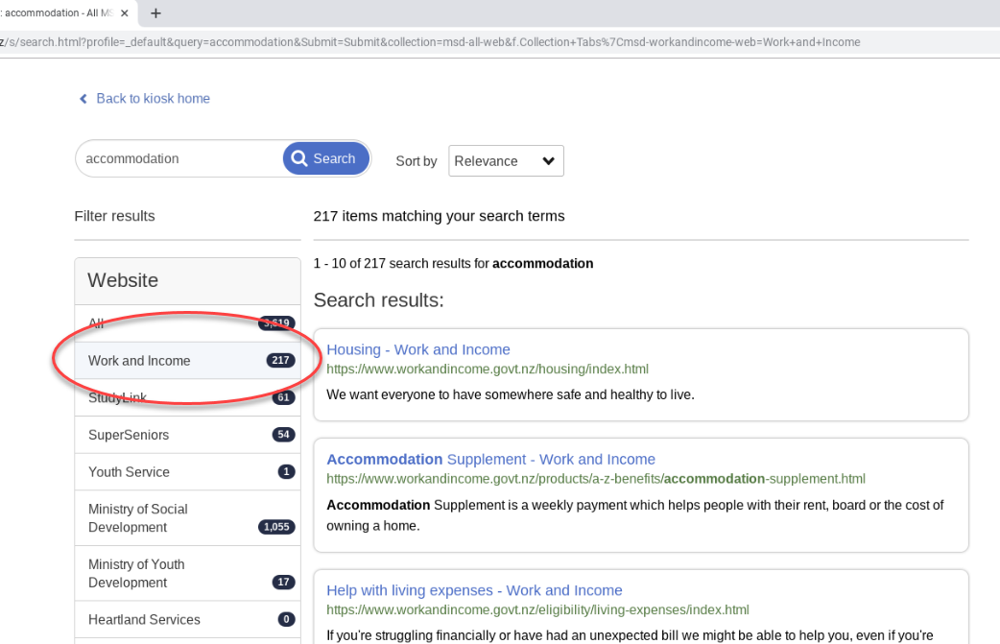Open a new browser tab with plus icon
1000x644 pixels.
[x=155, y=12]
